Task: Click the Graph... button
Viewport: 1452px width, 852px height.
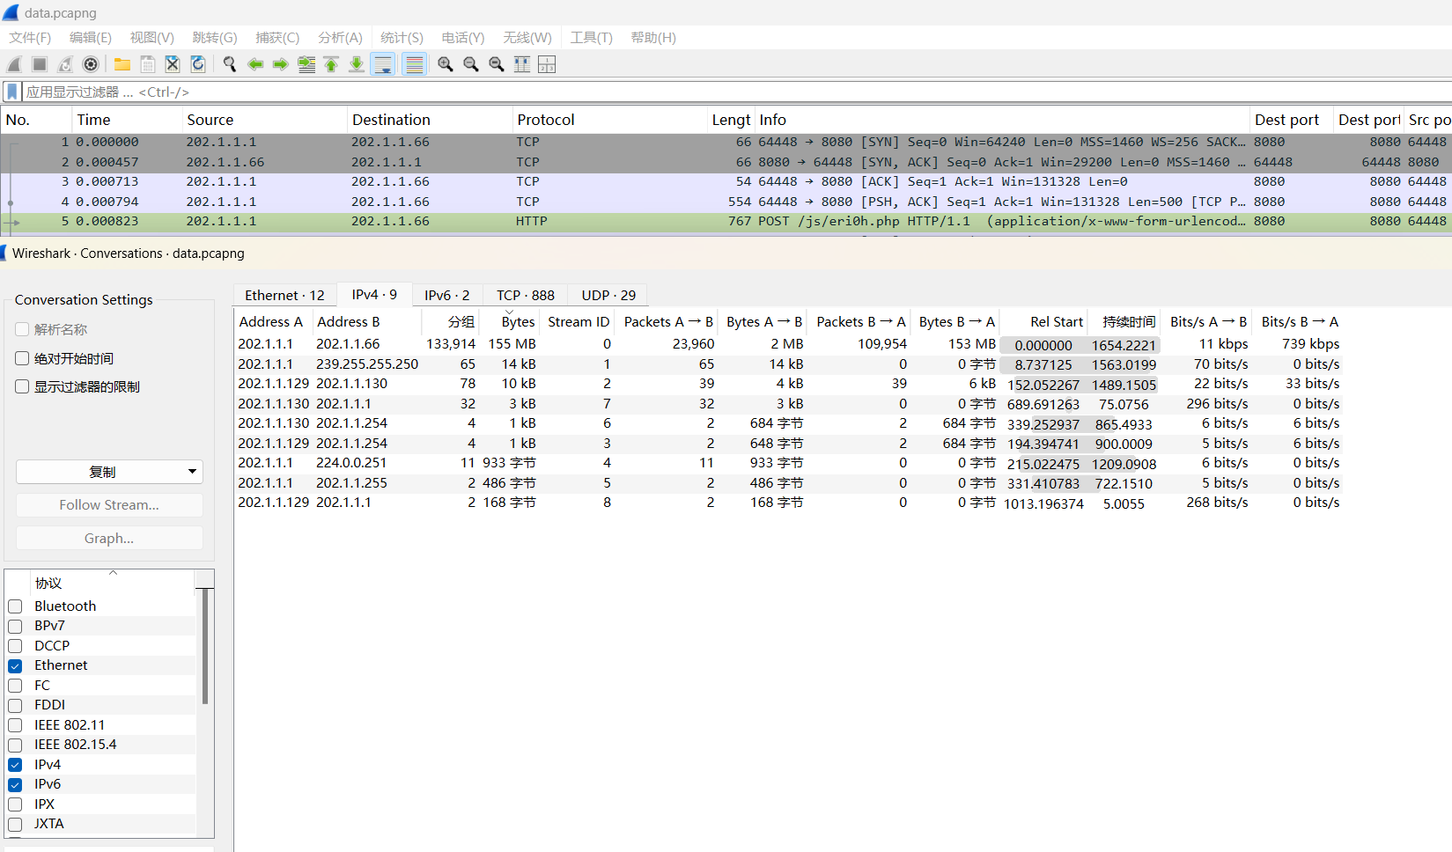Action: pyautogui.click(x=109, y=538)
